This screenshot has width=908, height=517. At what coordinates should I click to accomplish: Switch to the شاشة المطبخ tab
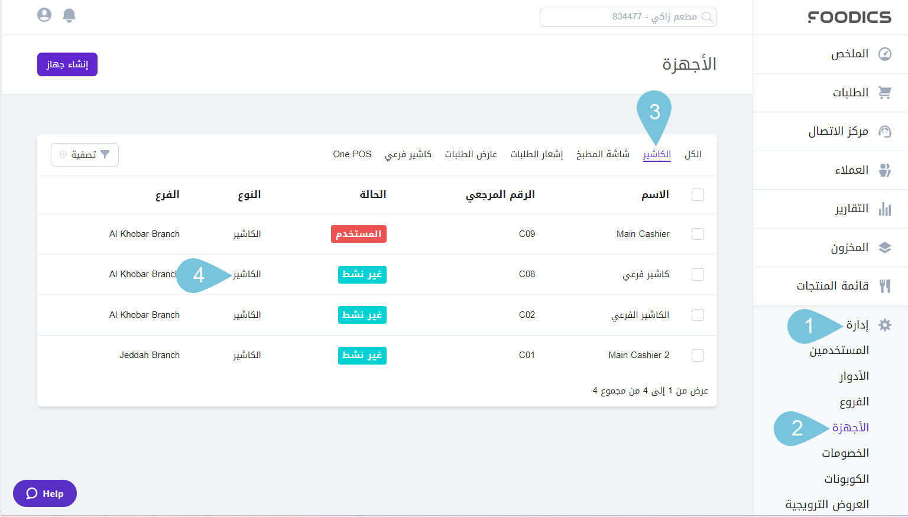pyautogui.click(x=602, y=154)
